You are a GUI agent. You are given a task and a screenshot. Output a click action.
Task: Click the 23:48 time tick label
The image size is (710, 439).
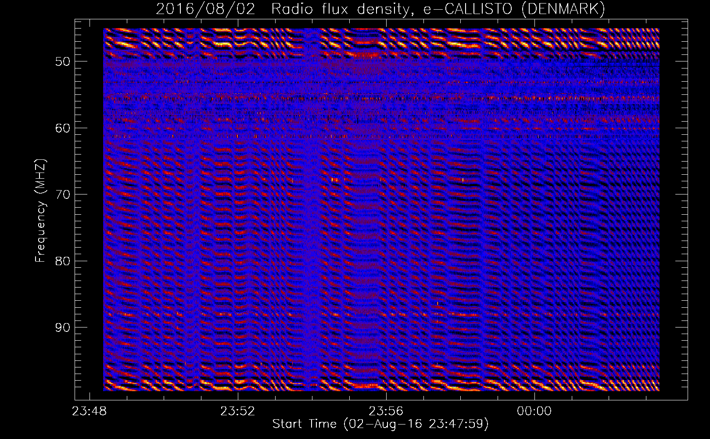[x=90, y=411]
